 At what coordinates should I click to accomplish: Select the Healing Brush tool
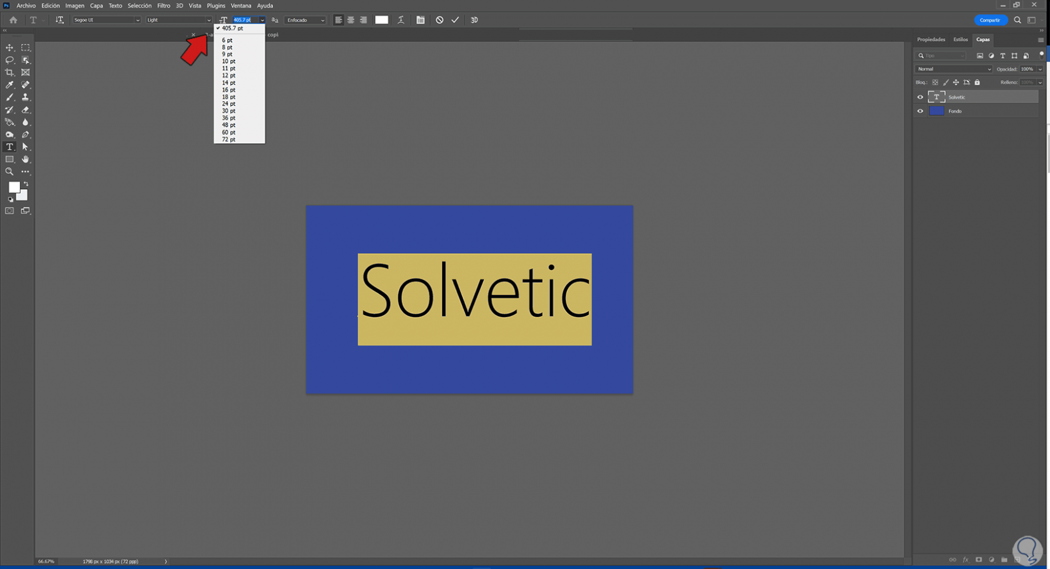coord(25,85)
